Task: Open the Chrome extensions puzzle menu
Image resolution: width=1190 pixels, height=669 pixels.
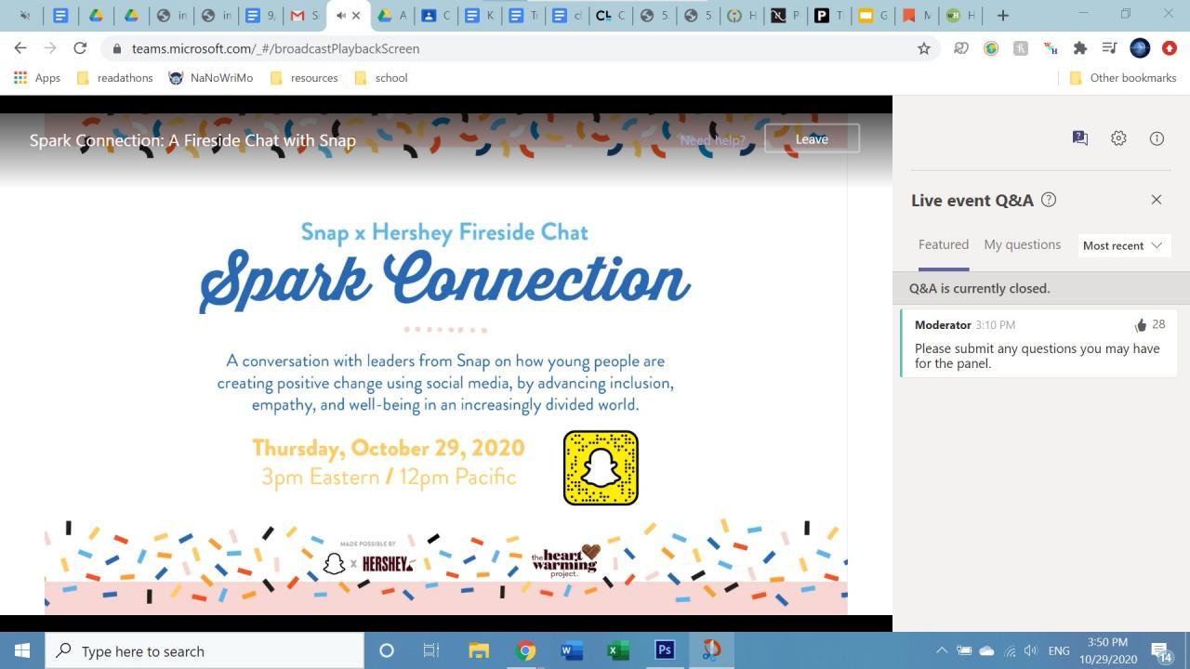Action: pyautogui.click(x=1079, y=48)
